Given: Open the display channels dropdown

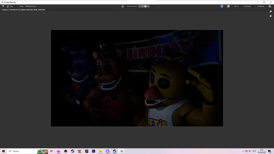Looking at the screenshot, I should pos(271,6).
